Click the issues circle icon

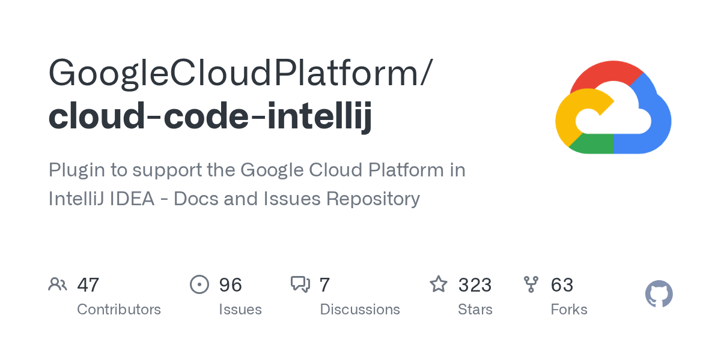coord(199,284)
